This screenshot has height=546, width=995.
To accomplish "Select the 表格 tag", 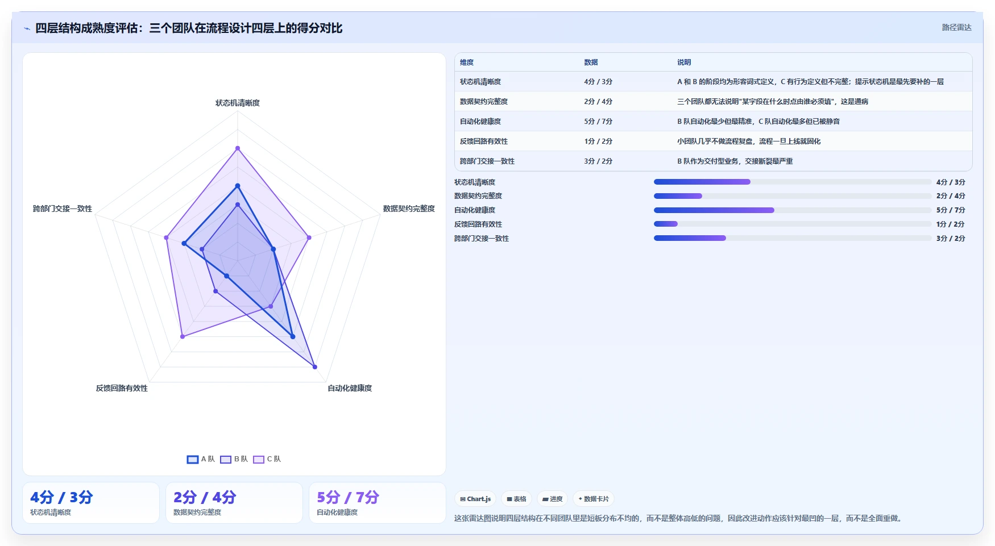I will pyautogui.click(x=516, y=499).
